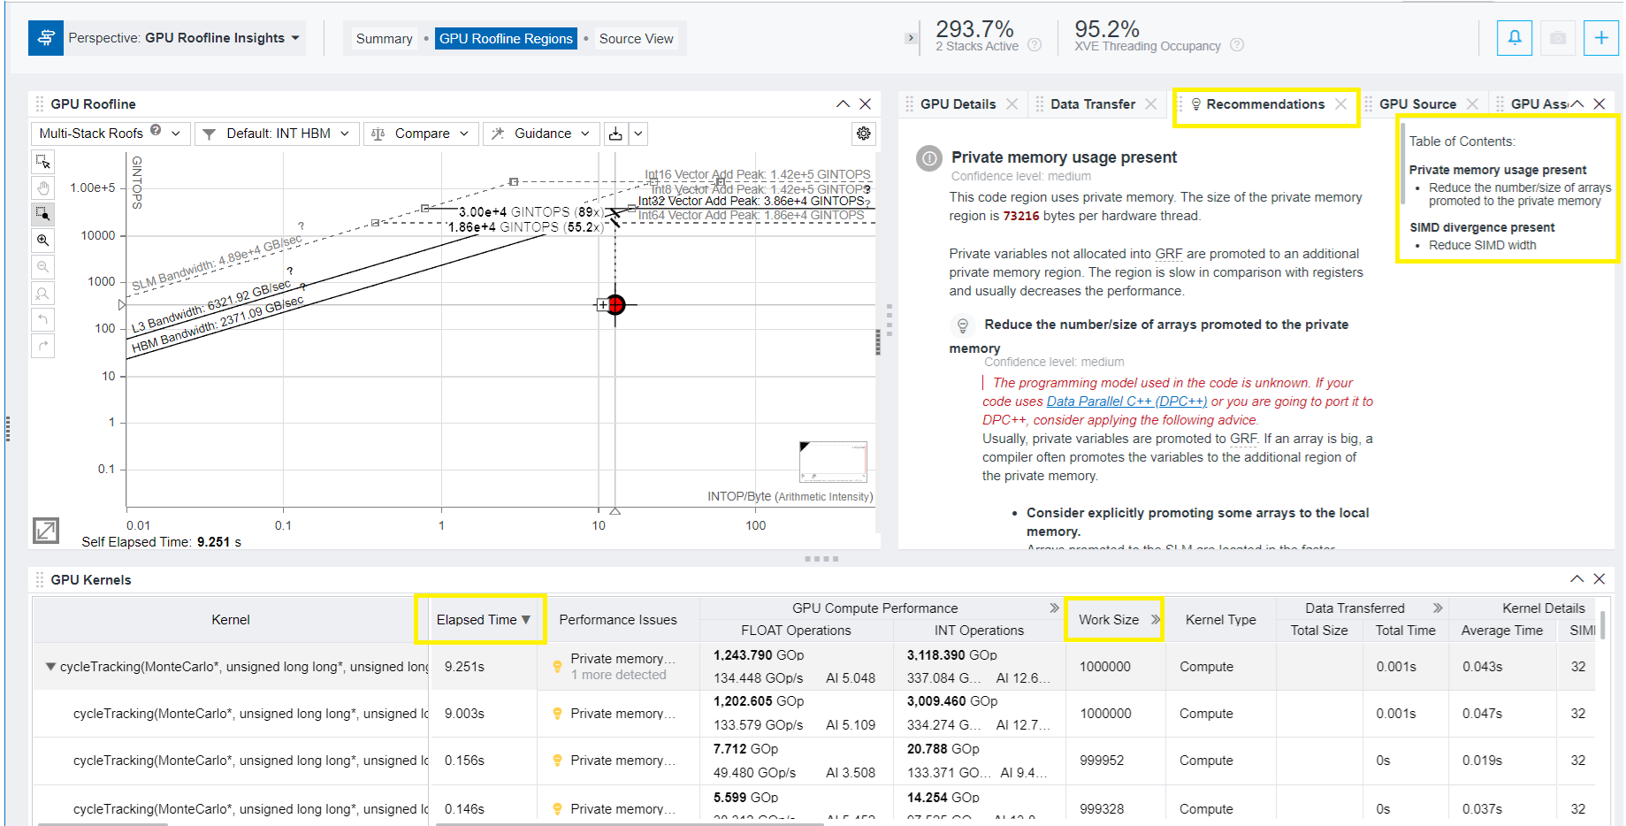Select the rectangle selection tool in the roofline chart
Viewport: 1626px width, 826px height.
(42, 162)
